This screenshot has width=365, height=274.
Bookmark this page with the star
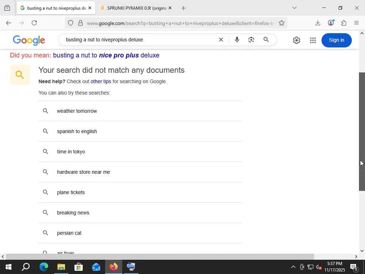click(x=282, y=23)
